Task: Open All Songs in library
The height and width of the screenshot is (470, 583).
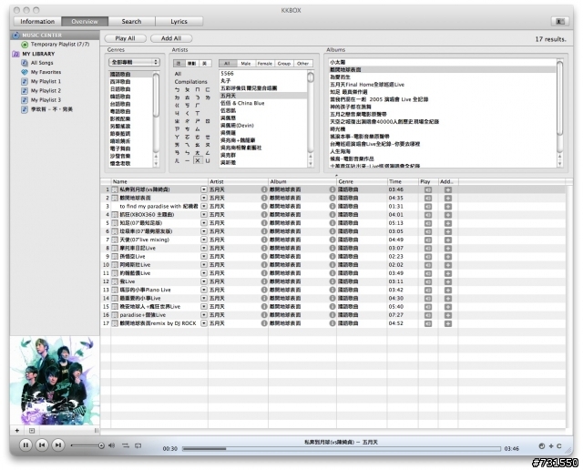Action: [x=42, y=63]
